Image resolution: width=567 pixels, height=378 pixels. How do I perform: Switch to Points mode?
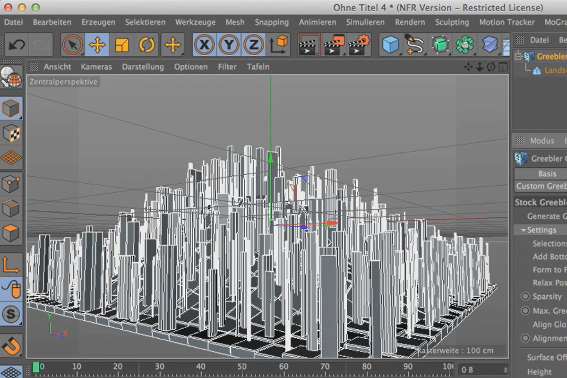11,184
